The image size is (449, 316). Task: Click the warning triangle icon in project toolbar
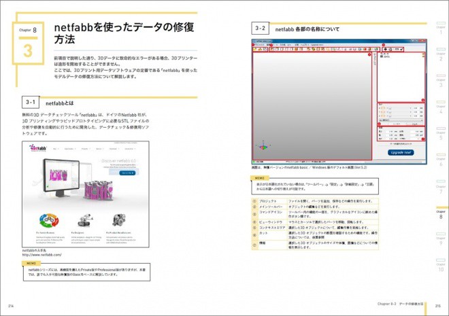coord(260,50)
